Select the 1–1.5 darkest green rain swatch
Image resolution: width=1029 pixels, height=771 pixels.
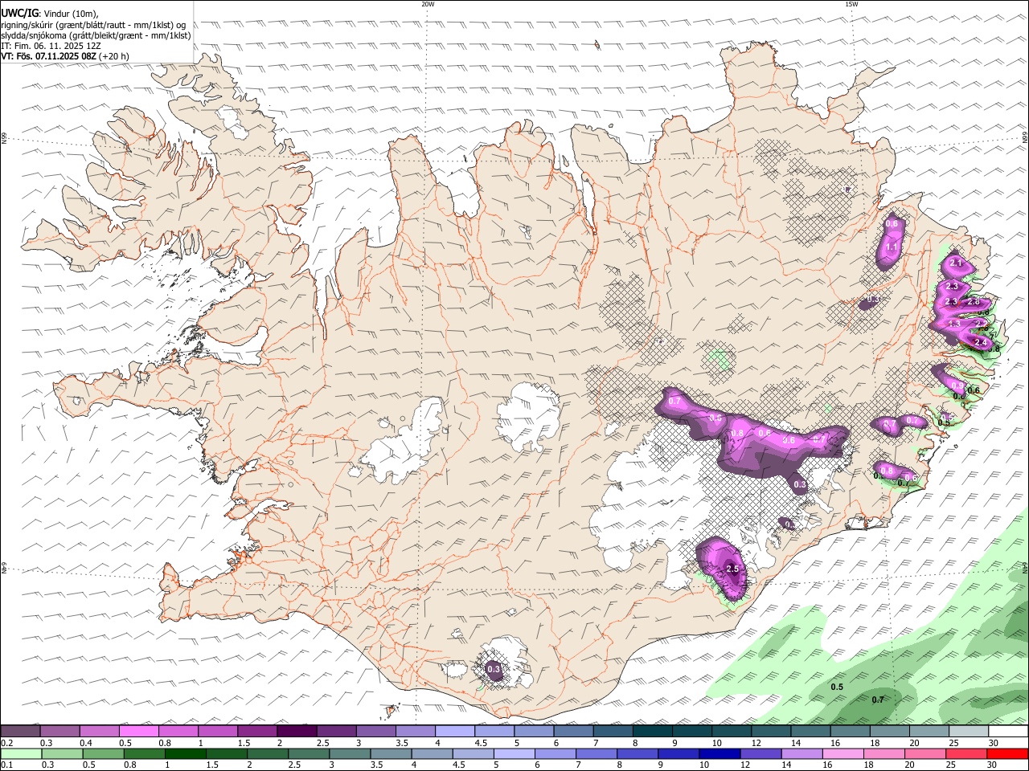[186, 754]
